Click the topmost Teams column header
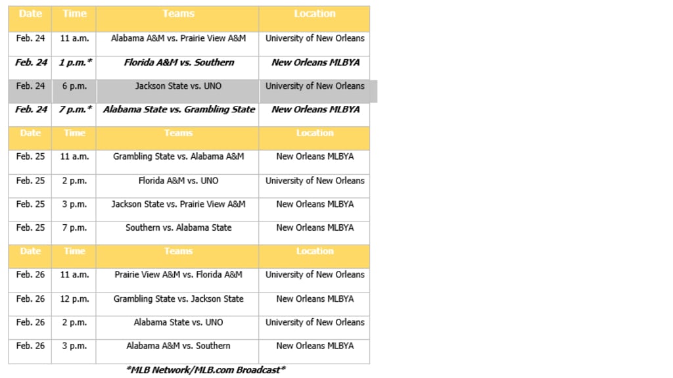The width and height of the screenshot is (673, 378). click(x=178, y=14)
